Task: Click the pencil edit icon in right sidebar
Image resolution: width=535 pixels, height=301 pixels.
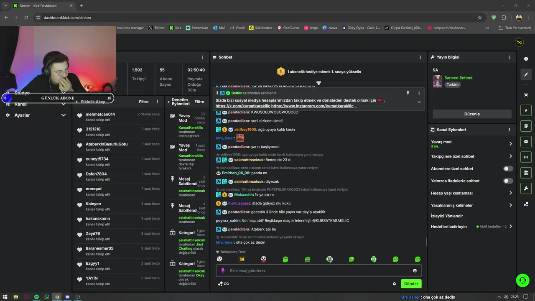Action: coord(526,74)
